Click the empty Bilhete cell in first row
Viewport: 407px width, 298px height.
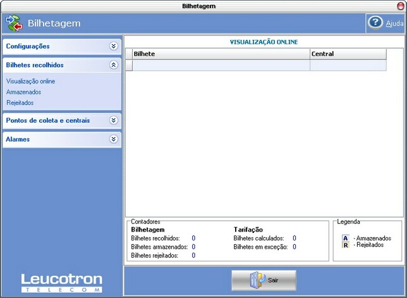221,65
